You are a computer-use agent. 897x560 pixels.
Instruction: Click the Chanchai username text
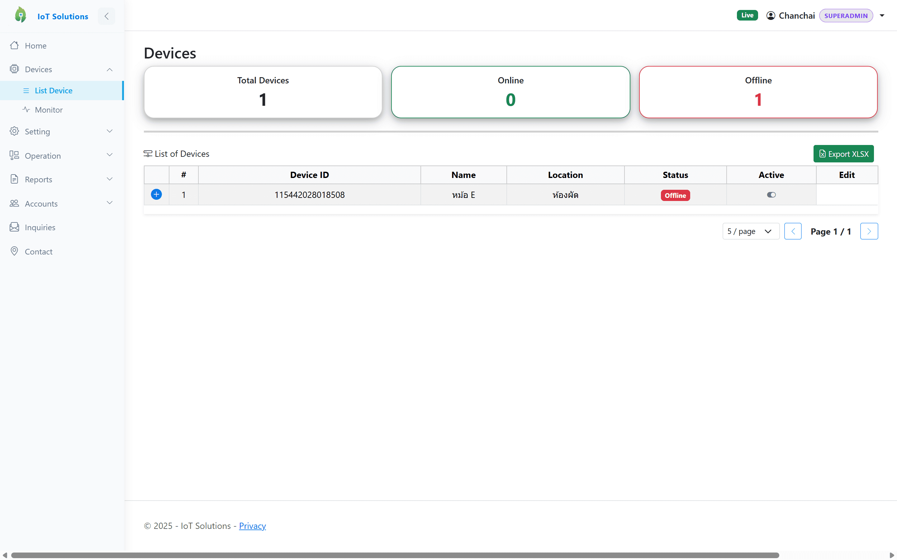click(x=796, y=16)
